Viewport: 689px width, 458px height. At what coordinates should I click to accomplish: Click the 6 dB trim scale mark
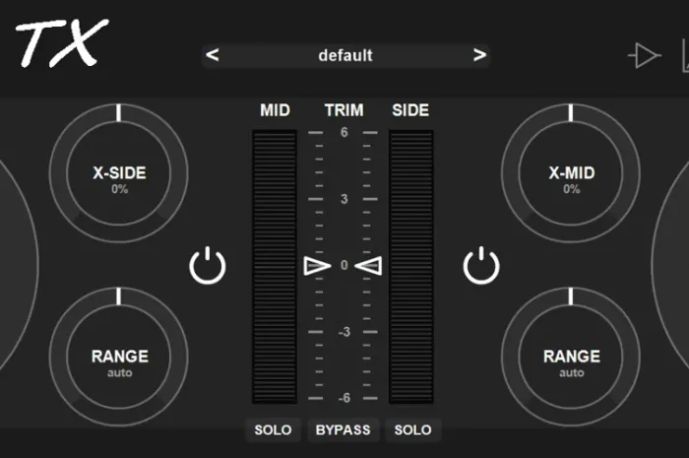click(344, 133)
